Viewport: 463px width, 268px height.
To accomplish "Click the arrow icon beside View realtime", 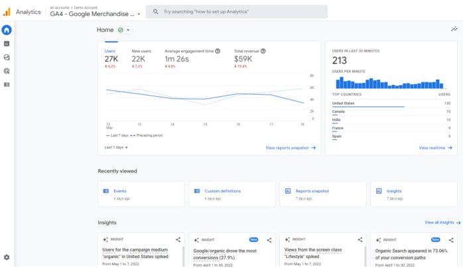I will tap(450, 147).
